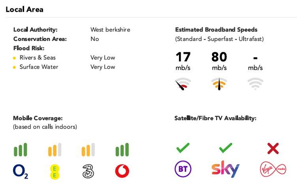Click the Local Area heading

click(x=24, y=9)
